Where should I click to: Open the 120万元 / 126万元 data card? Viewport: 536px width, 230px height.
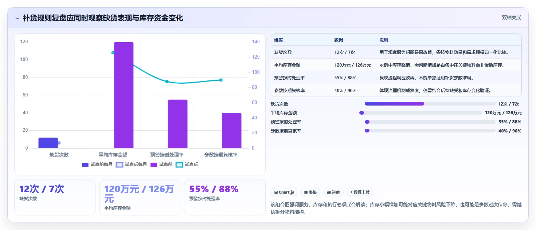pyautogui.click(x=140, y=197)
